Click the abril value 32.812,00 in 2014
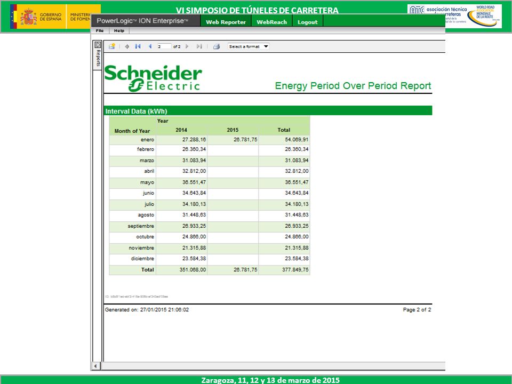 point(194,171)
